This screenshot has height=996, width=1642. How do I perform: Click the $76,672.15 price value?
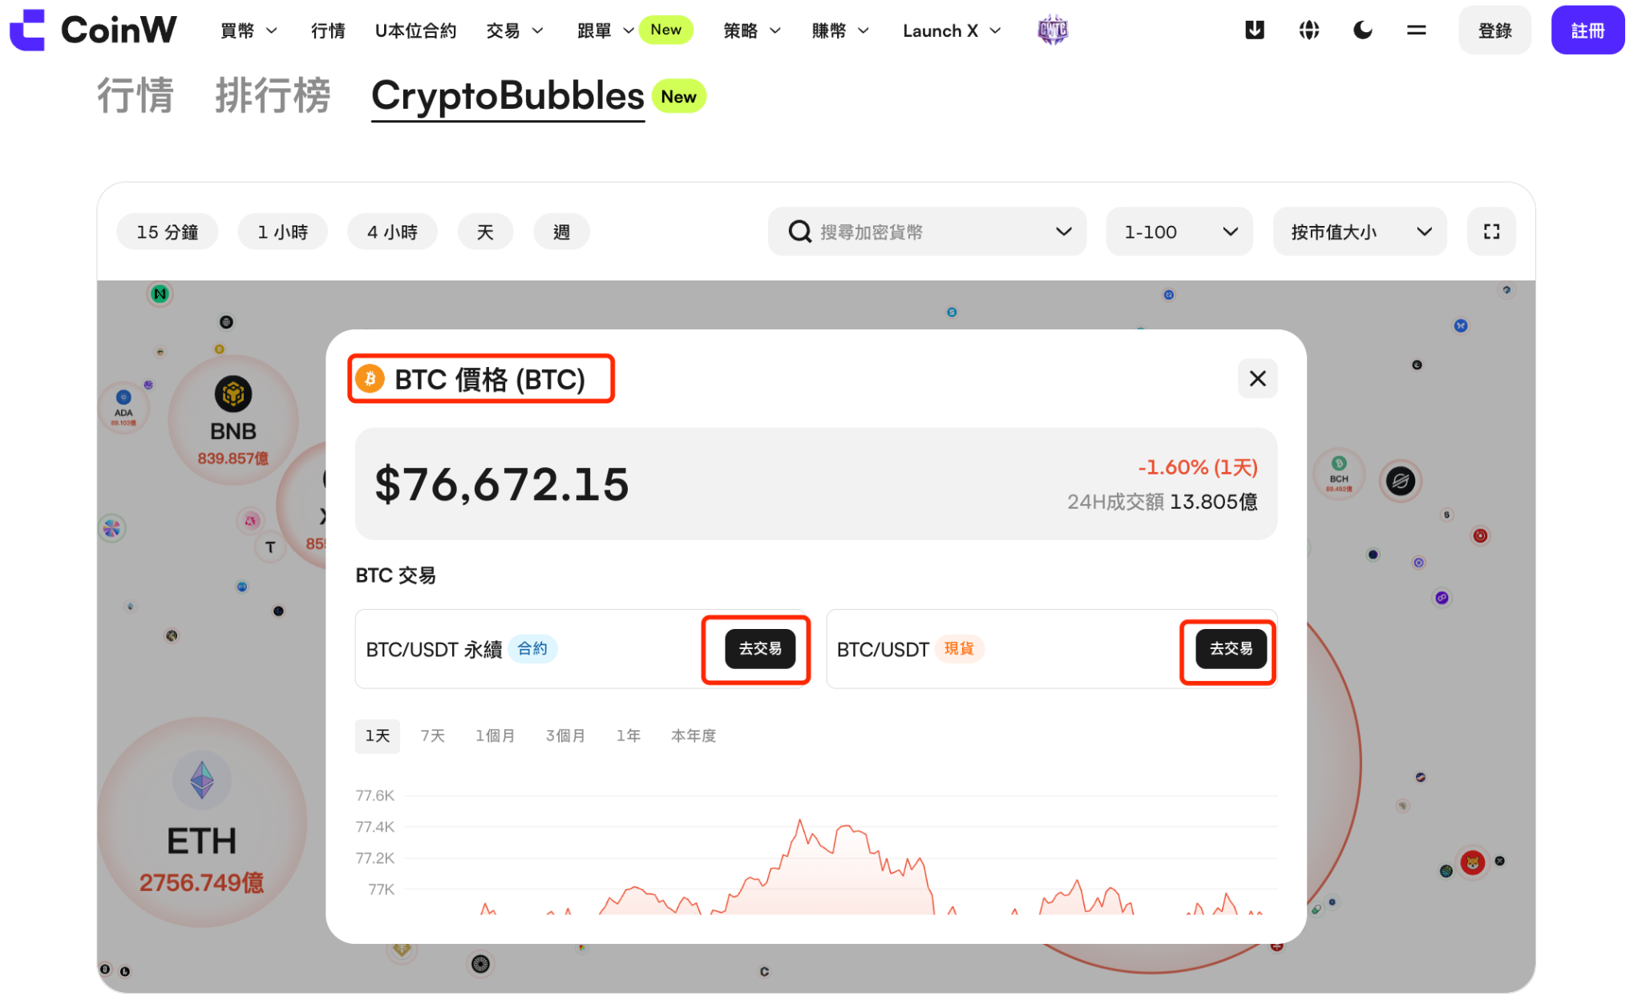click(x=502, y=484)
